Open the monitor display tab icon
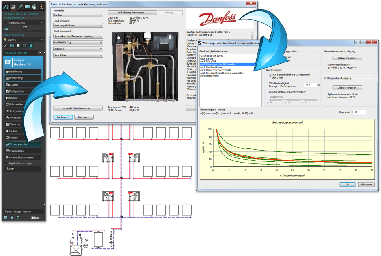 pos(27,7)
